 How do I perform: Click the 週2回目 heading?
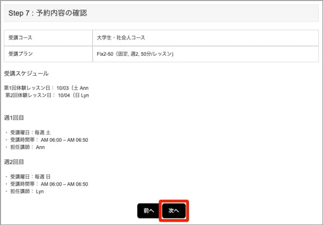14,161
